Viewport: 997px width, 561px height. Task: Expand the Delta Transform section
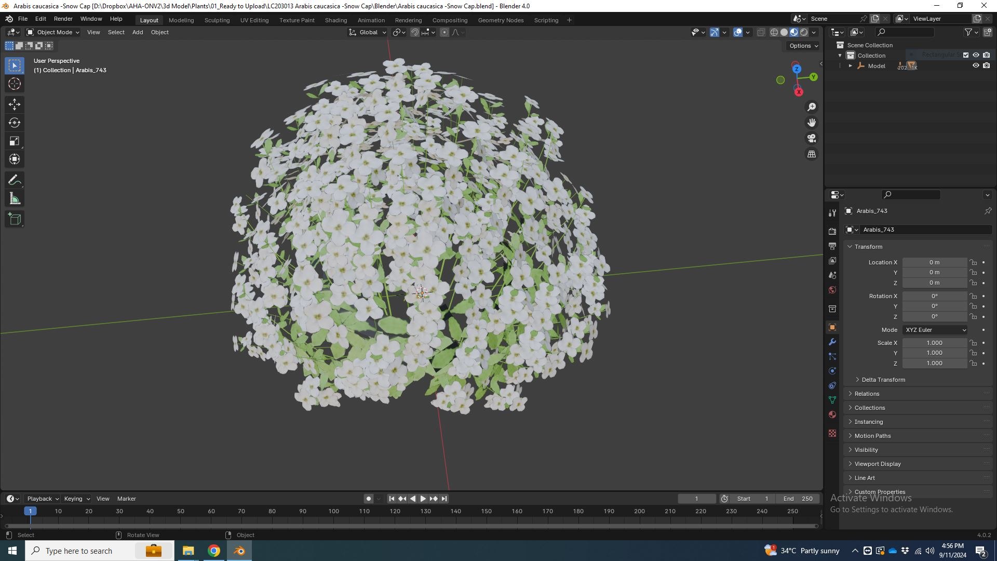coord(883,380)
